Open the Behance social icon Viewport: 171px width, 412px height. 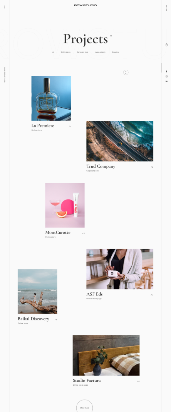pos(166,81)
